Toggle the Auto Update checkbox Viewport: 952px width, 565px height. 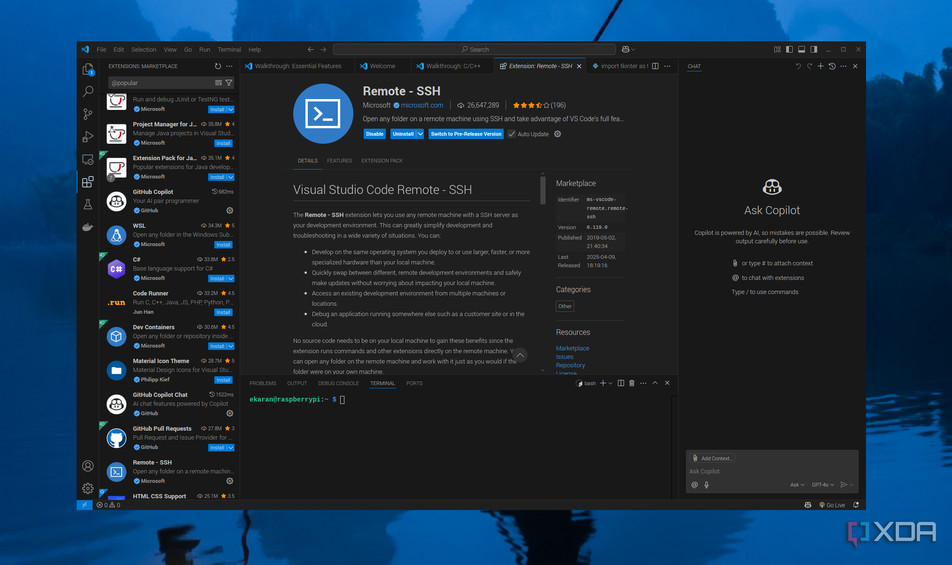point(512,134)
